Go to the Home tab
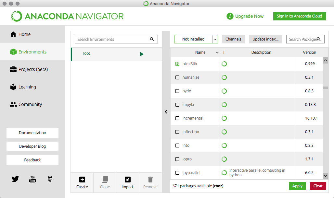This screenshot has width=334, height=198. [32, 34]
